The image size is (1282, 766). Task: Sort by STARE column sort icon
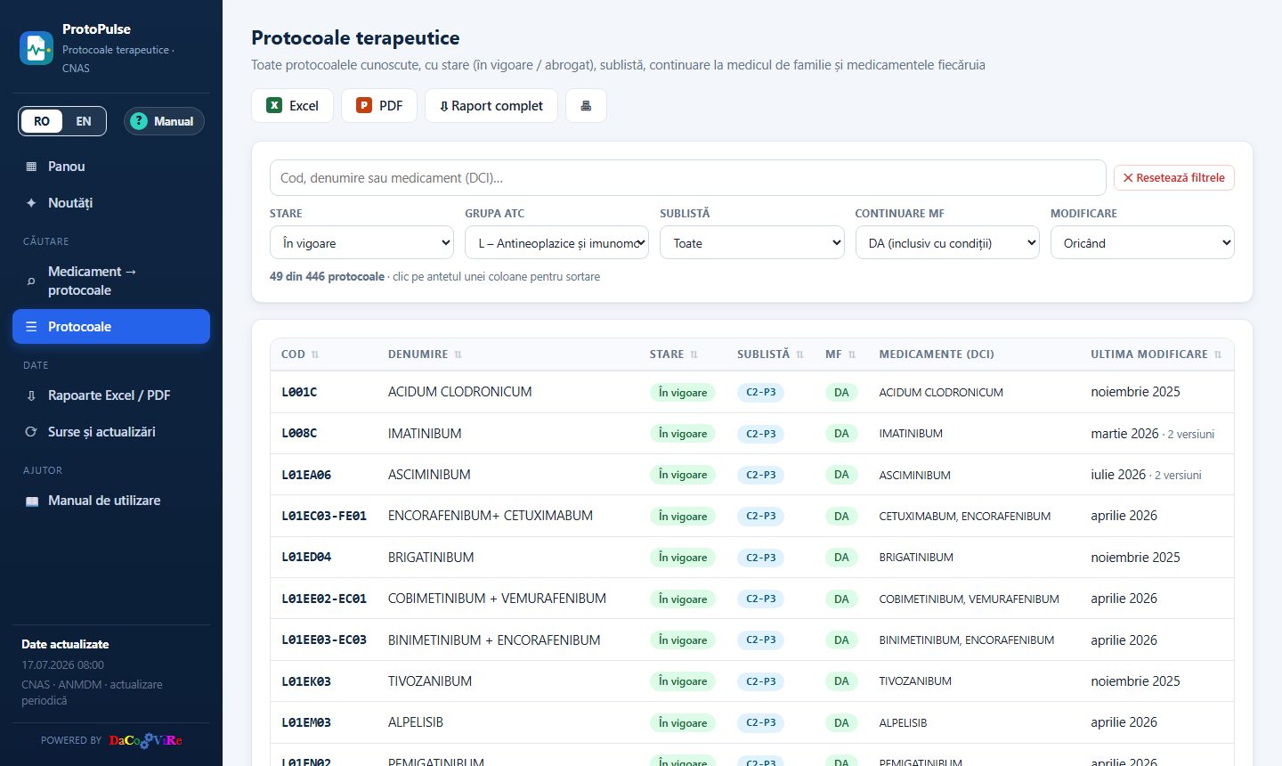[694, 354]
